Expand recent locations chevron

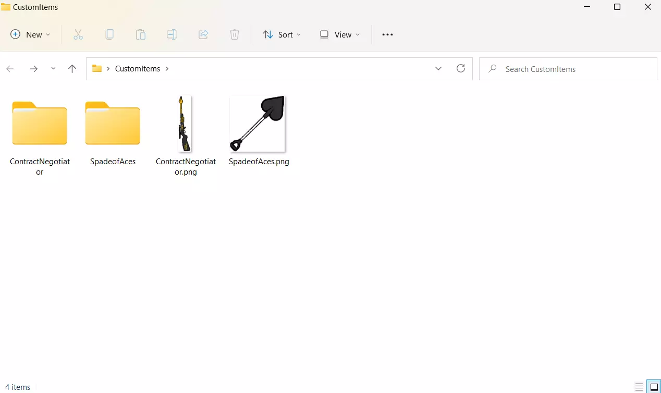click(x=53, y=69)
